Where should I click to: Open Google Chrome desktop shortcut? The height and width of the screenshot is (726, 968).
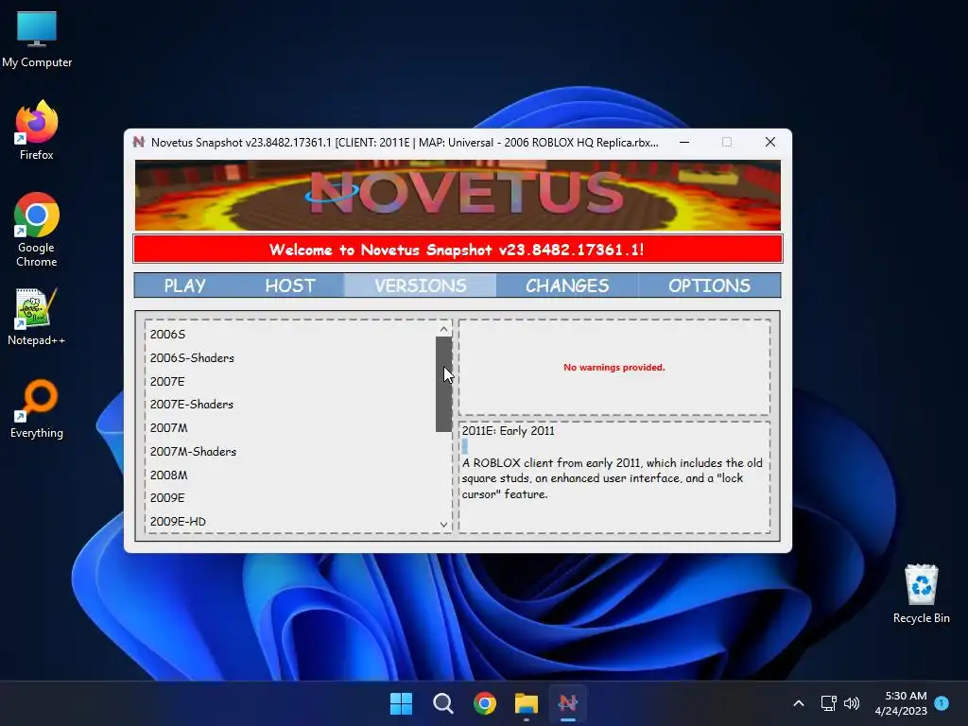click(37, 230)
